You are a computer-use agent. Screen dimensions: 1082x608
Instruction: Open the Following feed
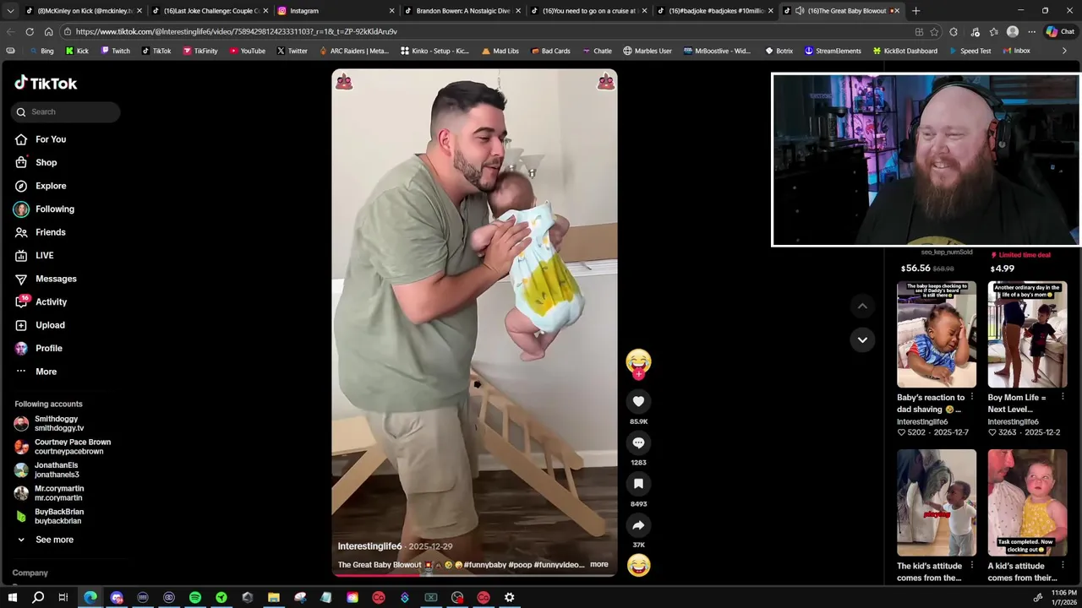[55, 209]
